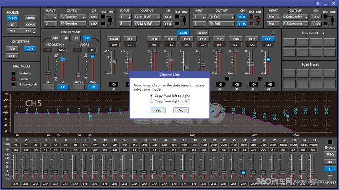Select the SPDIF source

(30, 18)
